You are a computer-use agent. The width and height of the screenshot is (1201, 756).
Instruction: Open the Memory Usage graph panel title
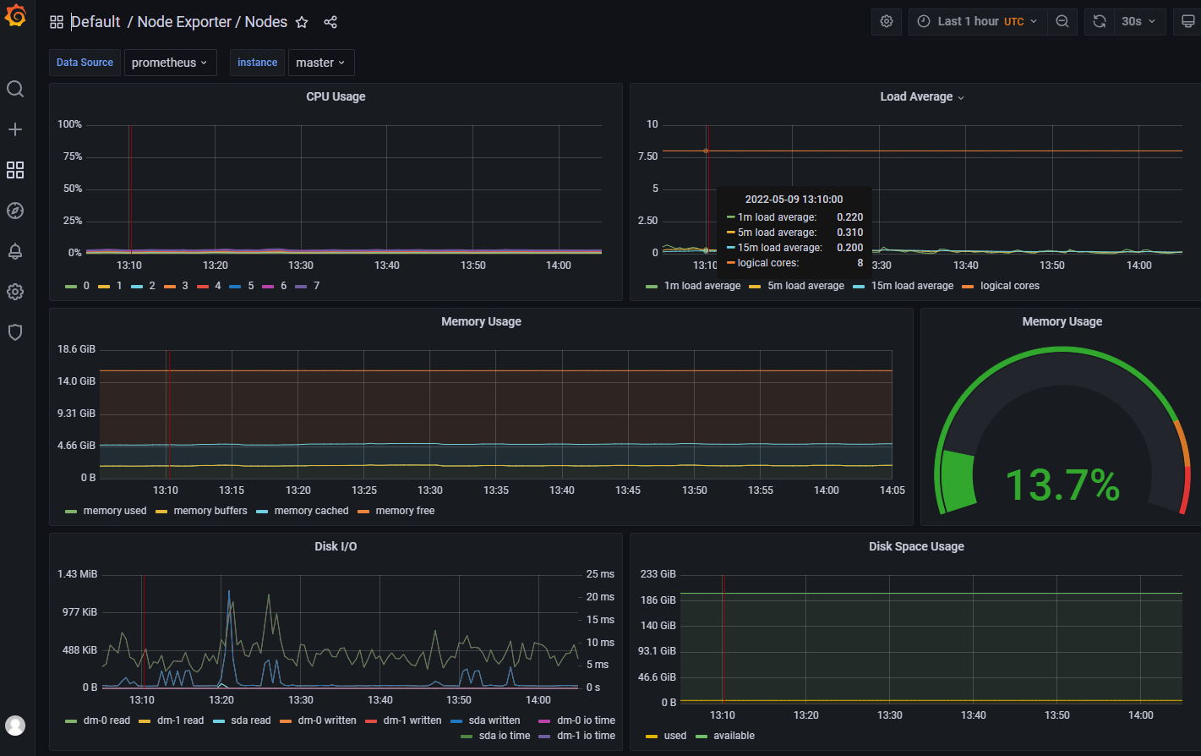(x=481, y=321)
